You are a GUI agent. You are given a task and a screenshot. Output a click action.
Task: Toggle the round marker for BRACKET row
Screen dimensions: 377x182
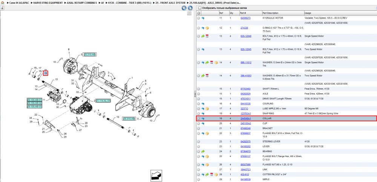point(198,128)
